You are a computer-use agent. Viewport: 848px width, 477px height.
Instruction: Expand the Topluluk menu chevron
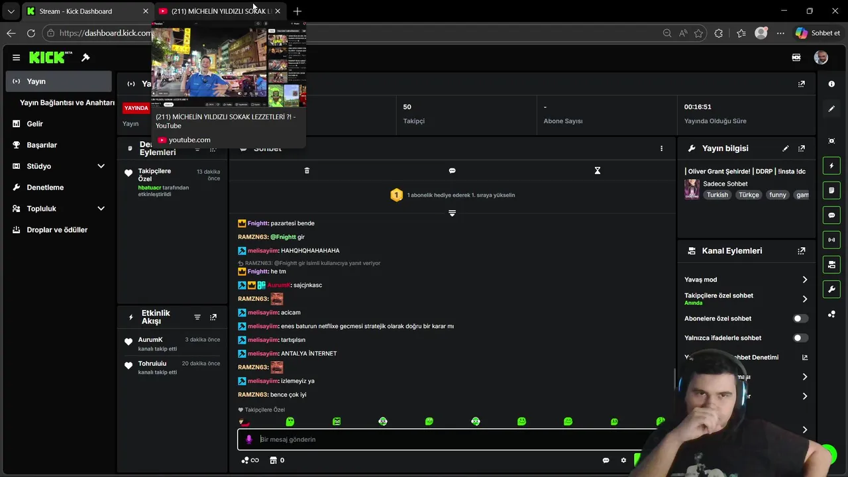(101, 209)
